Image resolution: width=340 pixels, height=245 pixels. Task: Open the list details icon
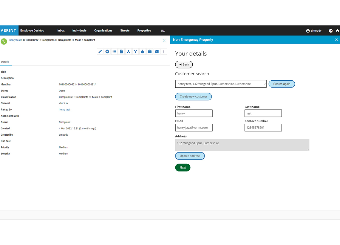[114, 51]
